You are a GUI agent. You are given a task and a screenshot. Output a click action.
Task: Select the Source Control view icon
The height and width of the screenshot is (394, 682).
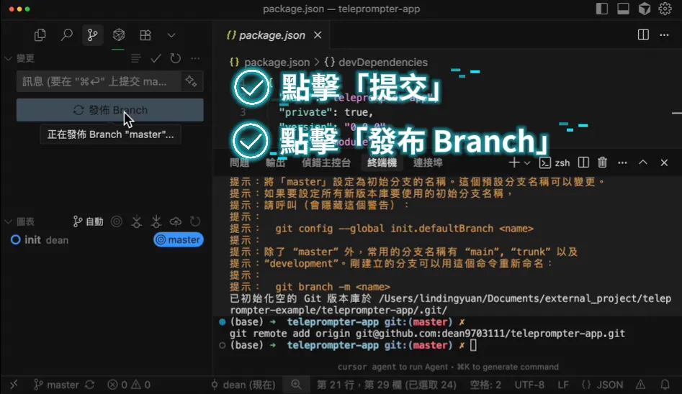point(93,35)
